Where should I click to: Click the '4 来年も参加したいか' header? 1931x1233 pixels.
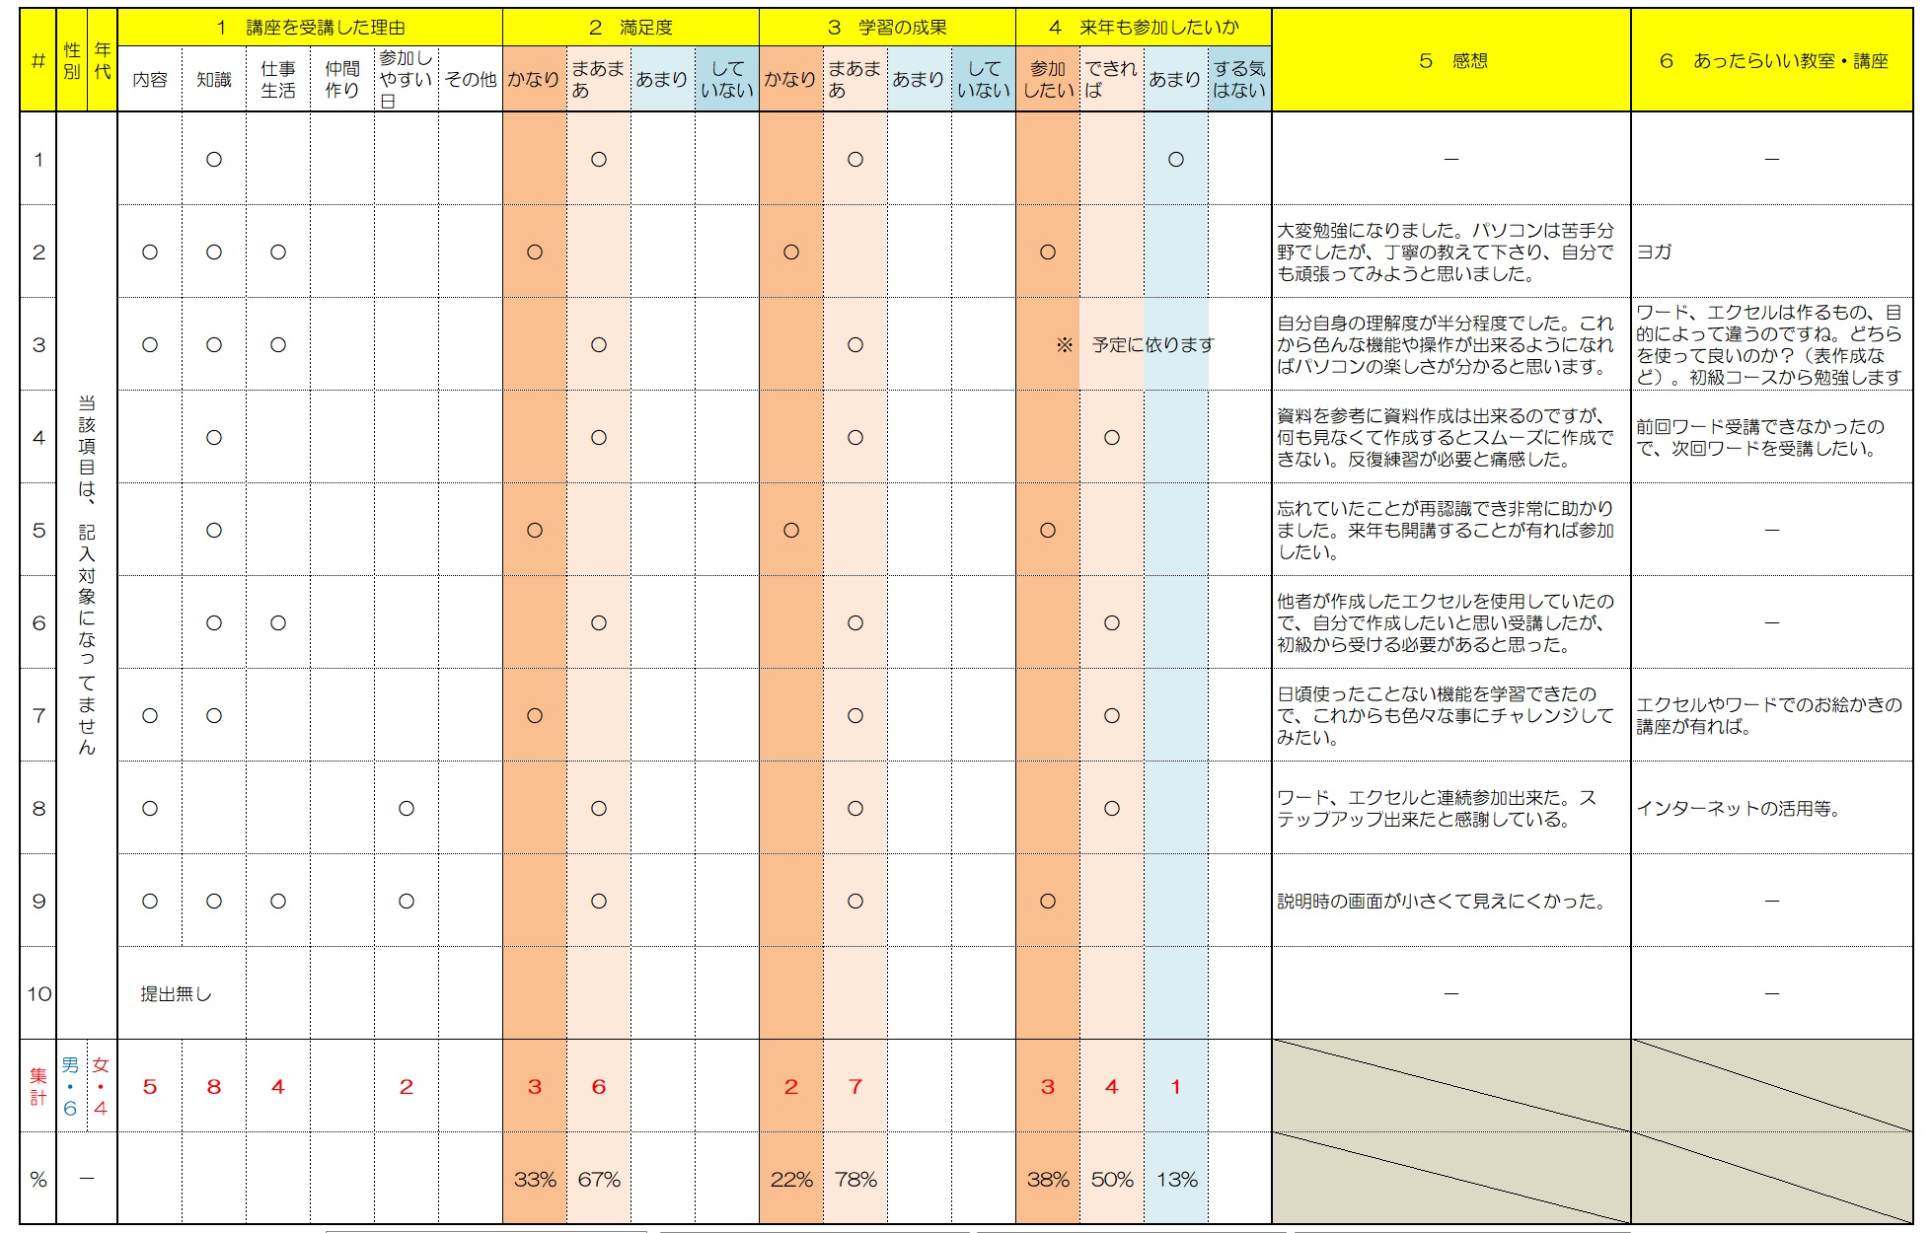(x=1144, y=28)
